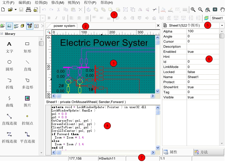This screenshot has height=163, width=225.
Task: Select the Hand pan tool icon
Action: [x=222, y=10]
